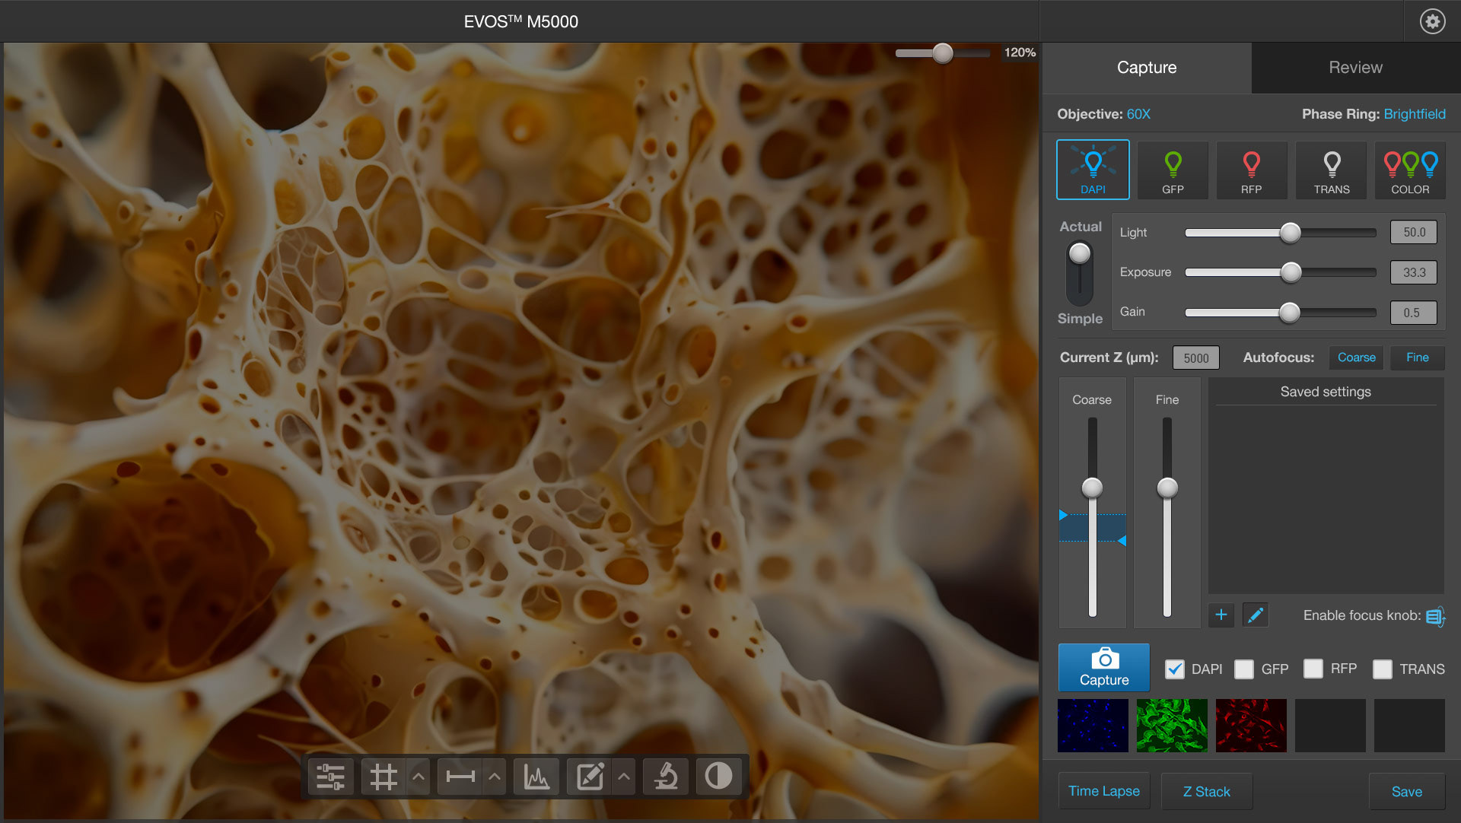Click the annotation edit pencil icon

tap(590, 777)
